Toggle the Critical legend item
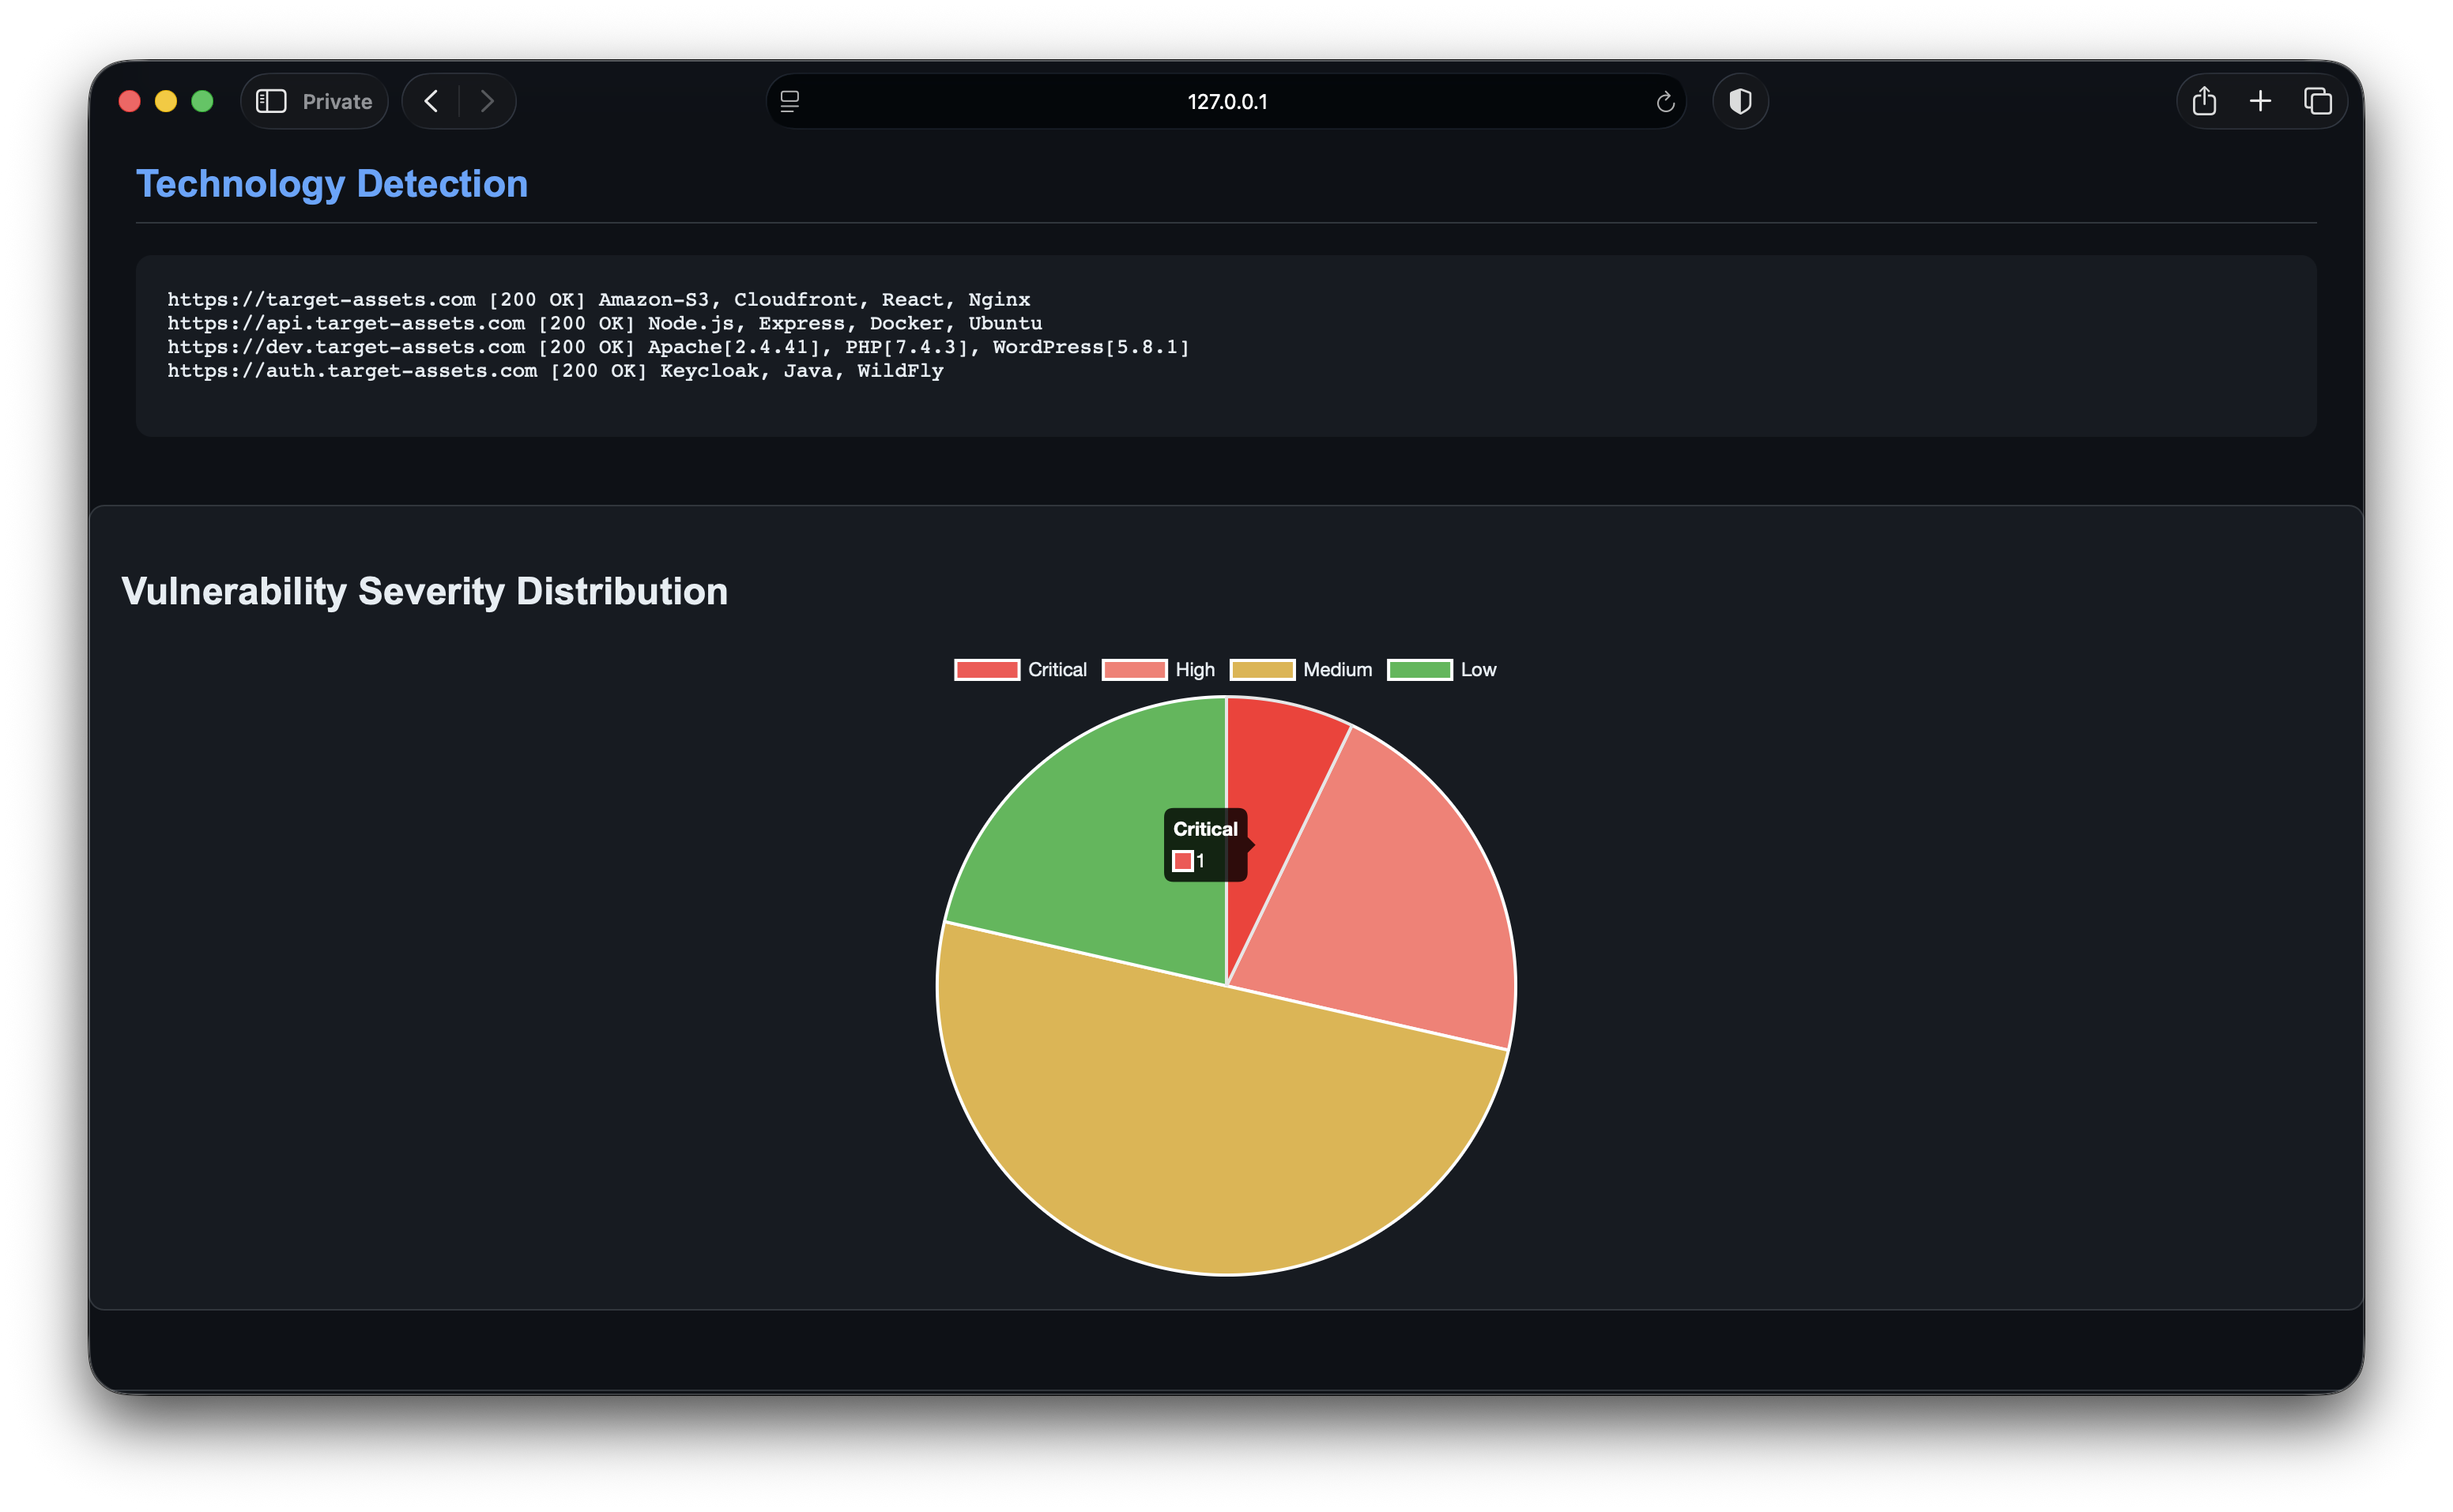Image resolution: width=2453 pixels, height=1512 pixels. coord(1020,670)
